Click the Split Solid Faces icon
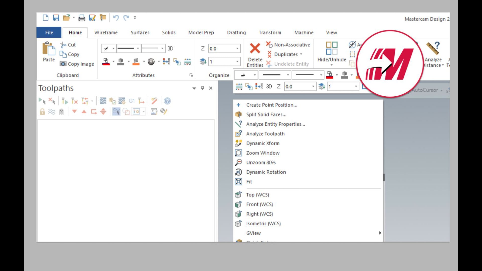 coord(238,114)
